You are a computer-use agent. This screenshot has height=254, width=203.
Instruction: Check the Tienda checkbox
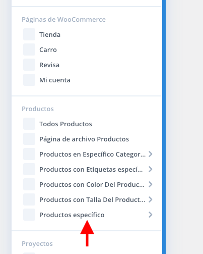pyautogui.click(x=29, y=34)
